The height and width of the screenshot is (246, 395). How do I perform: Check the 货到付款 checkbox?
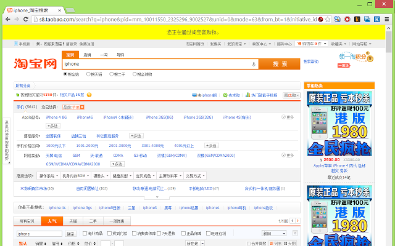109,234
